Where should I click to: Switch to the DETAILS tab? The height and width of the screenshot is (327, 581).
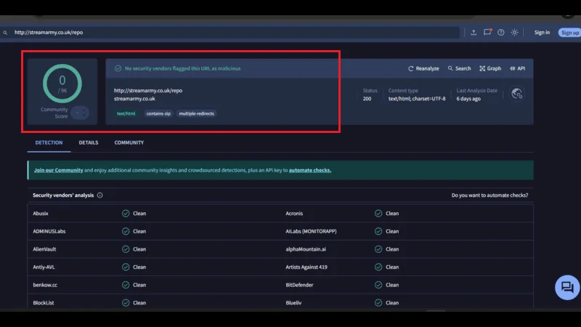coord(89,142)
